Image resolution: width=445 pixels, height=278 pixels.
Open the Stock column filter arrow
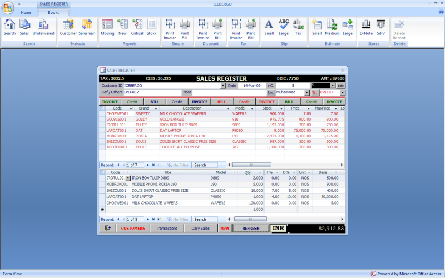click(x=281, y=108)
